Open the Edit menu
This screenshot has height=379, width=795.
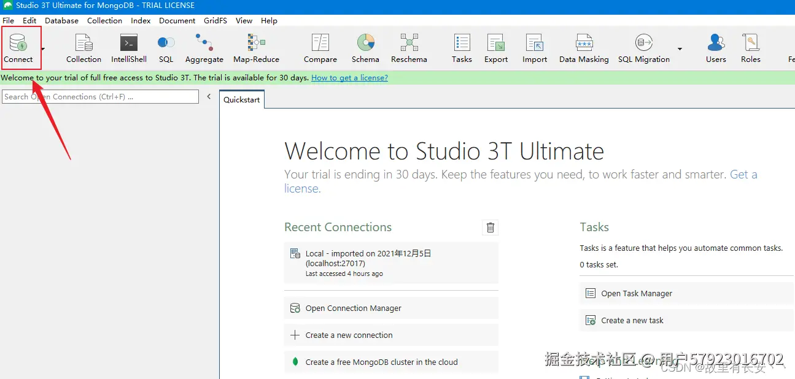pyautogui.click(x=29, y=20)
